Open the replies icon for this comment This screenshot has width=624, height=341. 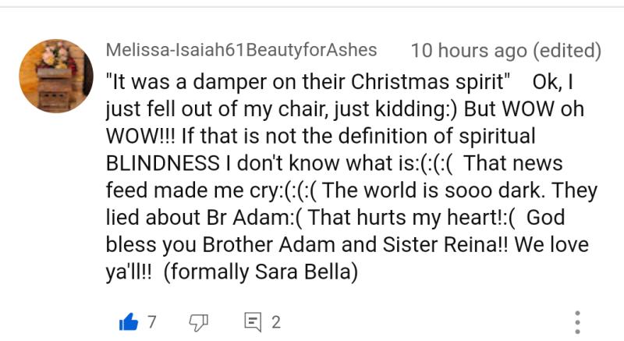click(x=252, y=321)
